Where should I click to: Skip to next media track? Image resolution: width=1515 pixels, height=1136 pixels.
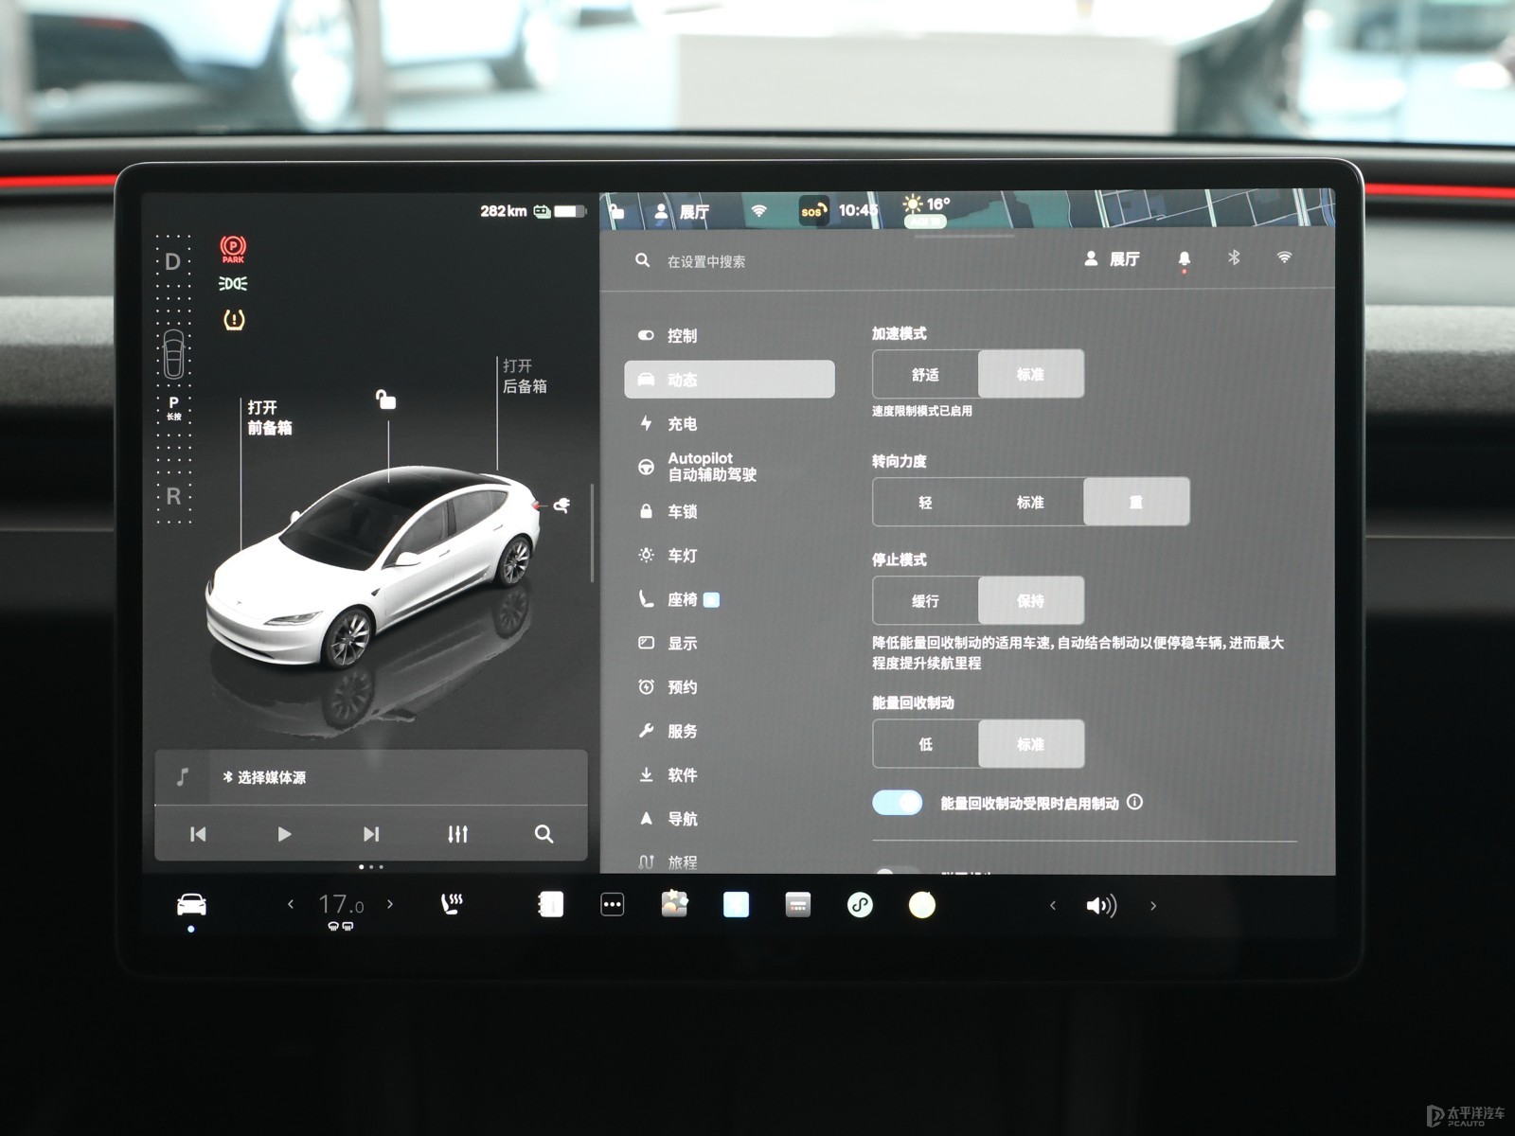(x=371, y=834)
